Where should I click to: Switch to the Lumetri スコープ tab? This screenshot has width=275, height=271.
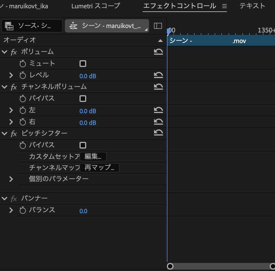(96, 6)
